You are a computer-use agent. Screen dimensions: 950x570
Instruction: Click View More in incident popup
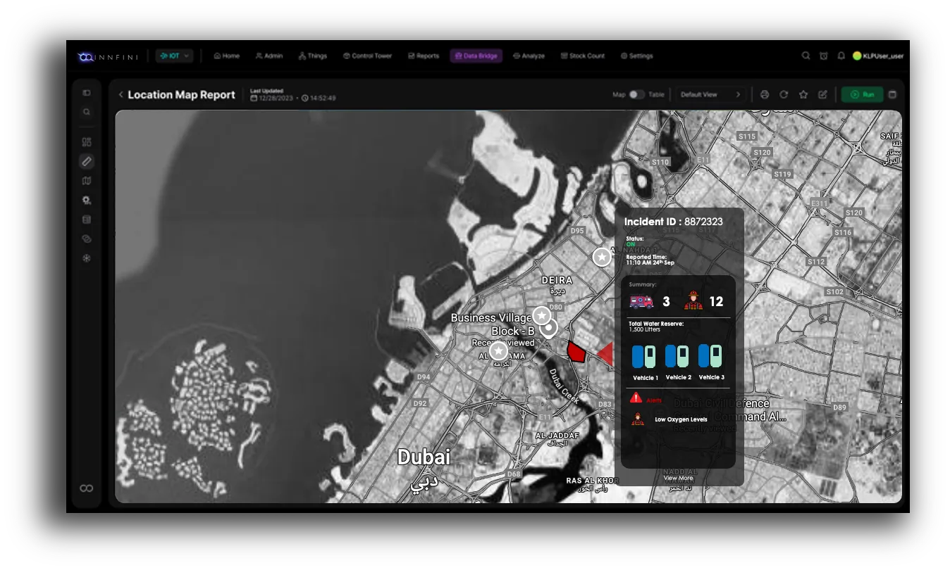678,478
